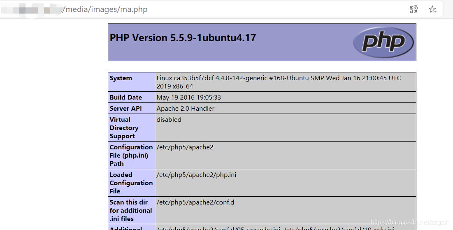This screenshot has width=453, height=230.
Task: Select the Build Date label cell
Action: tap(131, 98)
